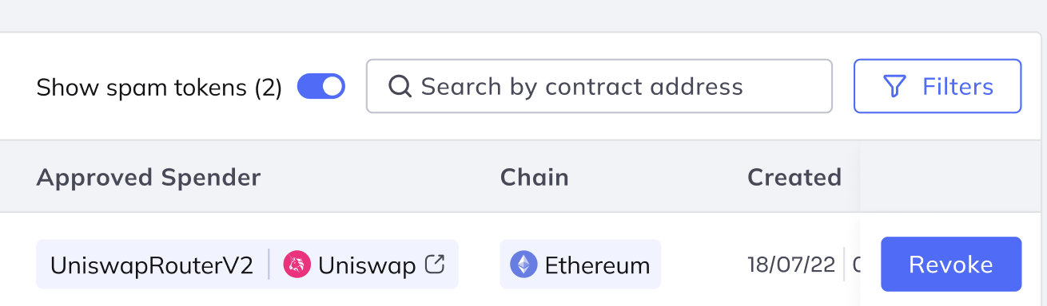Viewport: 1047px width, 306px height.
Task: Click the 18/07/22 created date
Action: click(x=791, y=265)
